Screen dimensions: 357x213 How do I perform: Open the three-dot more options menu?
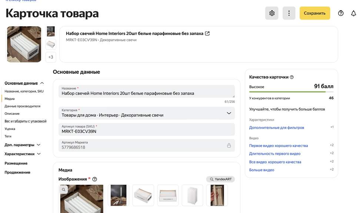[289, 13]
